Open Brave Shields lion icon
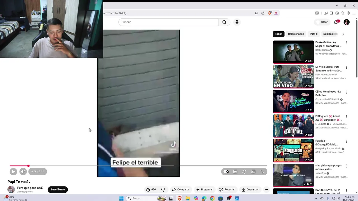Image resolution: width=358 pixels, height=201 pixels. [270, 13]
